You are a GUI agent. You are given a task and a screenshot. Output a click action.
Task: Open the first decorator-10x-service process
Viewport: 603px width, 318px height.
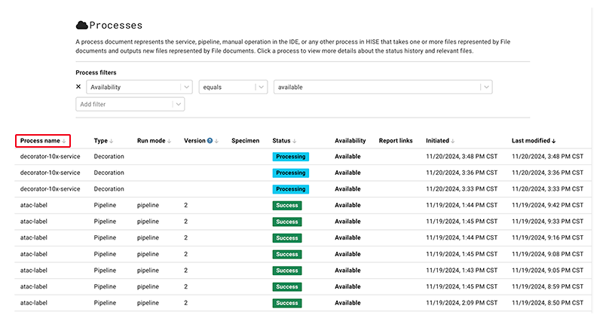(50, 157)
